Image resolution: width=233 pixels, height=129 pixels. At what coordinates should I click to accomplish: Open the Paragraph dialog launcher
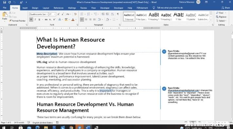pyautogui.click(x=120, y=25)
